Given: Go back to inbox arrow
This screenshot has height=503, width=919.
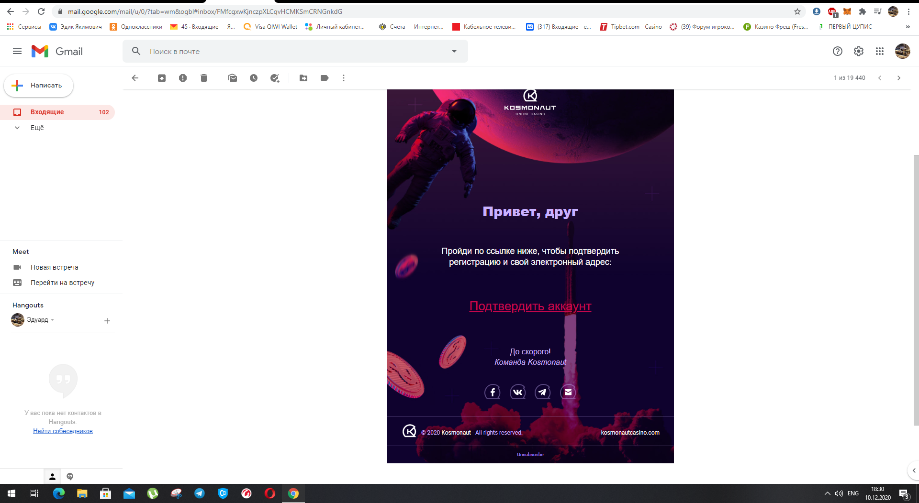Looking at the screenshot, I should pos(135,78).
